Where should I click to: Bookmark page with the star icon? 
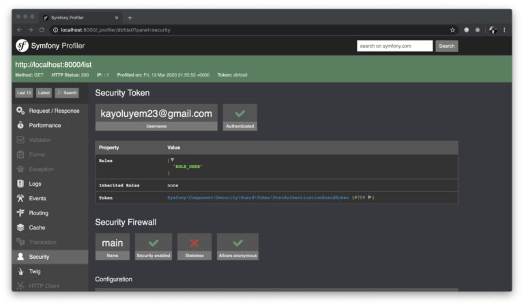452,30
